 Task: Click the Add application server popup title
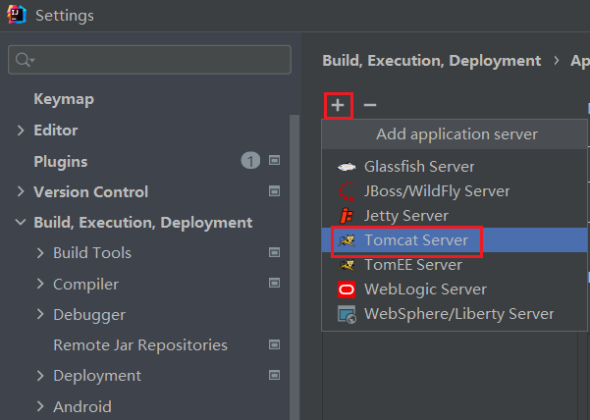point(456,134)
